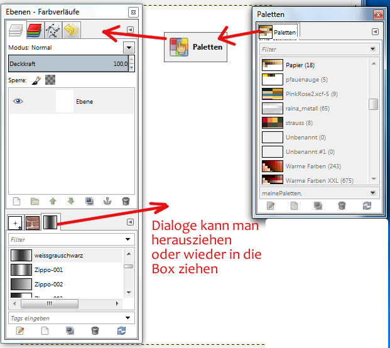Open layers dock tab configuration menu
Screen dimensions: 390x348
[130, 30]
